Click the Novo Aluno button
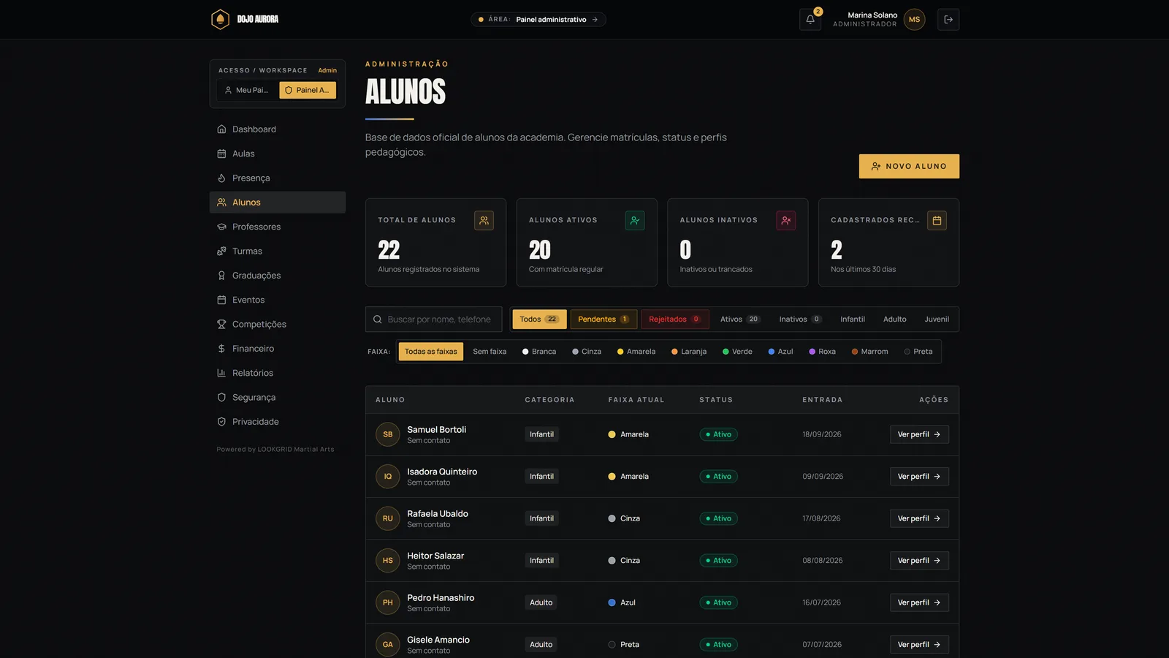1169x658 pixels. point(909,167)
